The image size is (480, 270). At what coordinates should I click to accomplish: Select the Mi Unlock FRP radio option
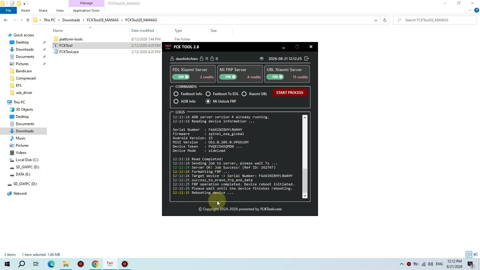pyautogui.click(x=208, y=101)
